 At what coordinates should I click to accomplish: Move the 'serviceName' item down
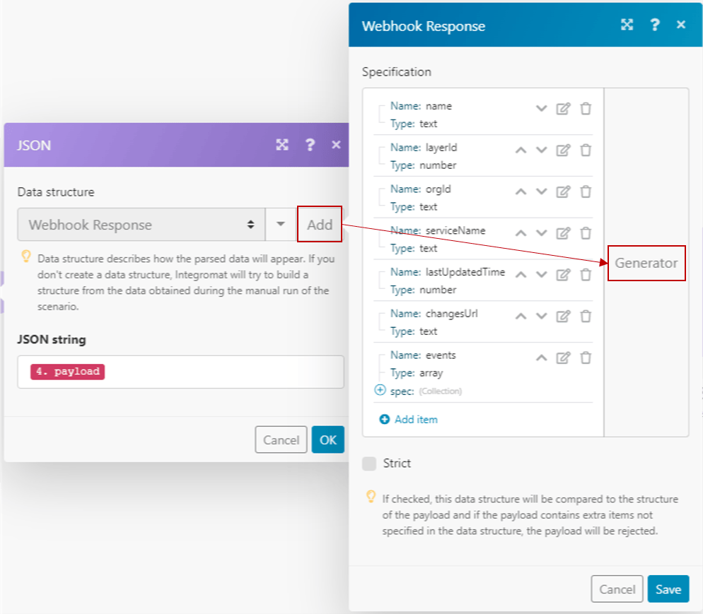[x=542, y=233]
